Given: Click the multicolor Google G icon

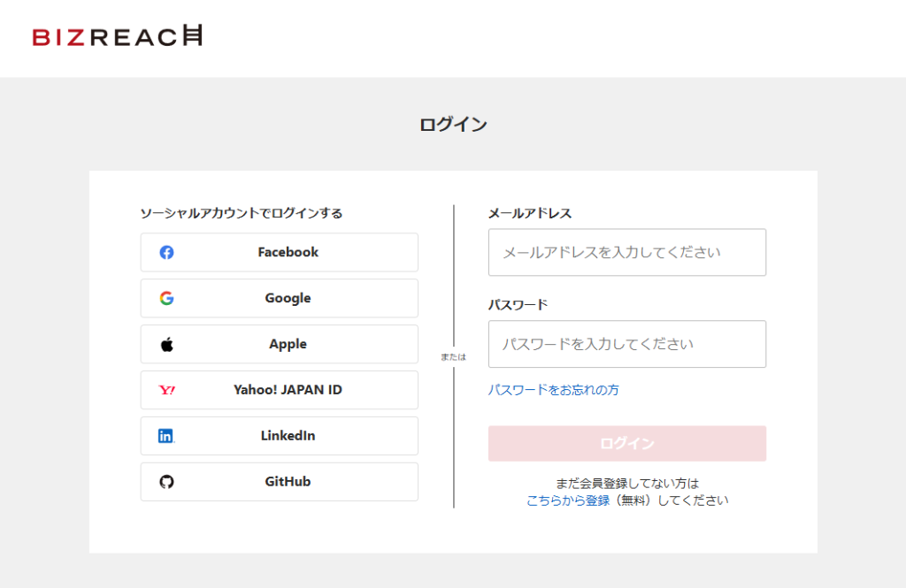Looking at the screenshot, I should 166,298.
